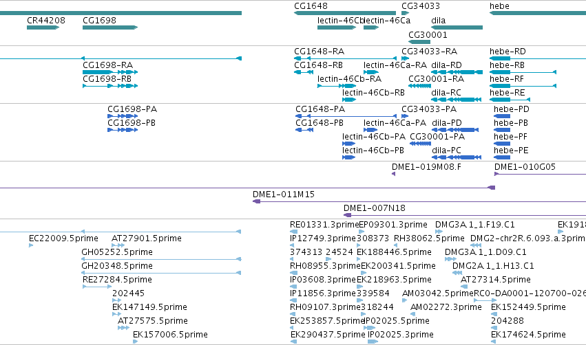Viewport: 586px width, 345px height.
Task: Click the lectin-46Cb gene label
Action: [339, 21]
